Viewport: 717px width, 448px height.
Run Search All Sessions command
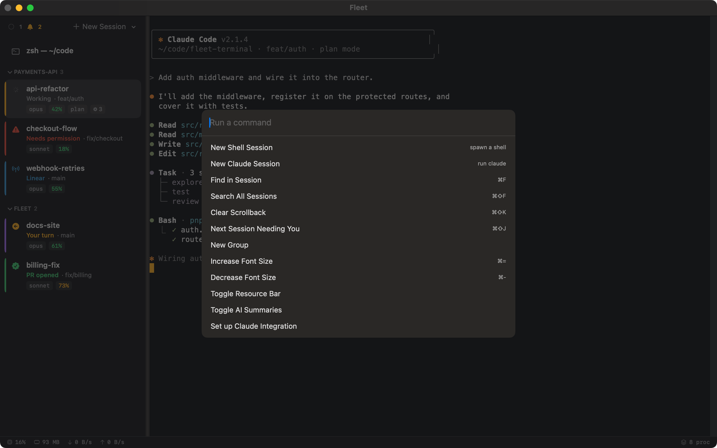(x=358, y=196)
